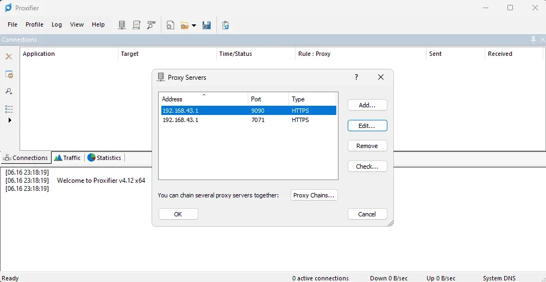Click the window sidebar icon below the X icon
The image size is (546, 282).
(9, 74)
